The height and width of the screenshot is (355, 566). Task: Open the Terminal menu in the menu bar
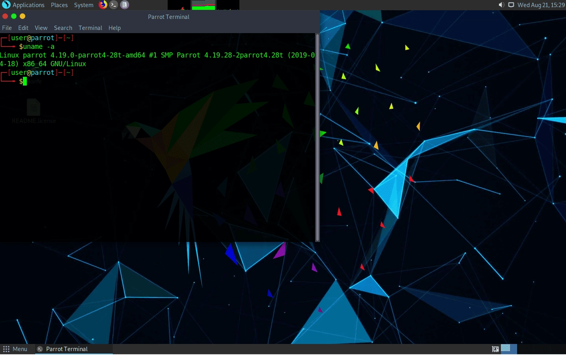point(90,28)
